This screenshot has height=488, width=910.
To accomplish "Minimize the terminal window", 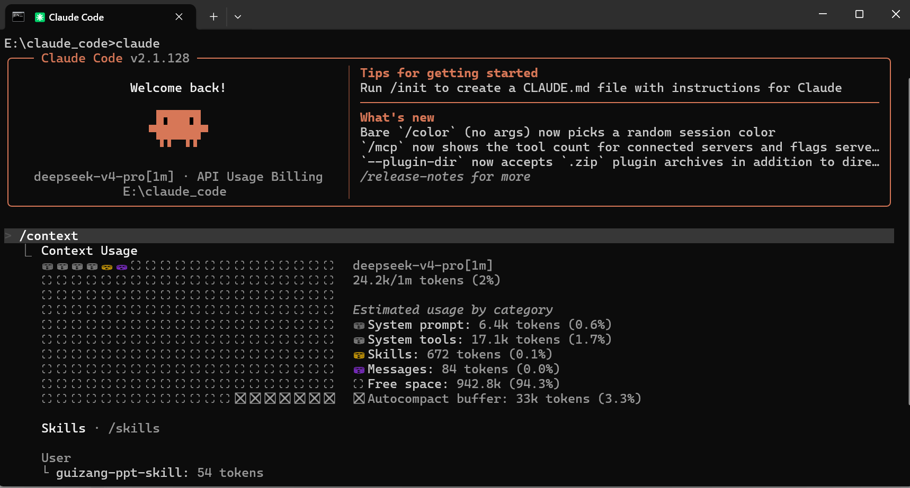I will coord(823,14).
